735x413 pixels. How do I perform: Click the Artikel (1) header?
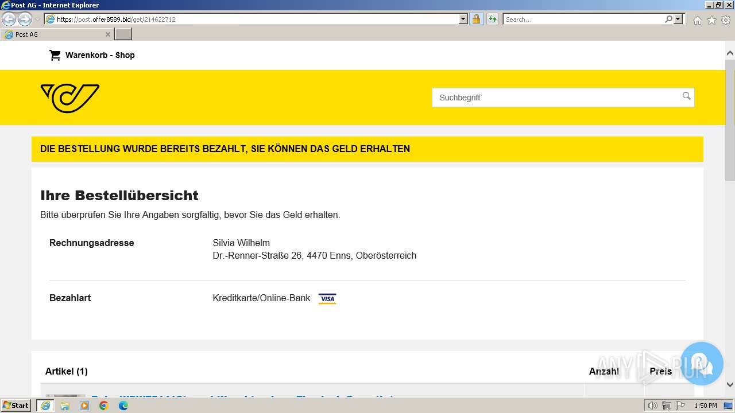pyautogui.click(x=67, y=371)
